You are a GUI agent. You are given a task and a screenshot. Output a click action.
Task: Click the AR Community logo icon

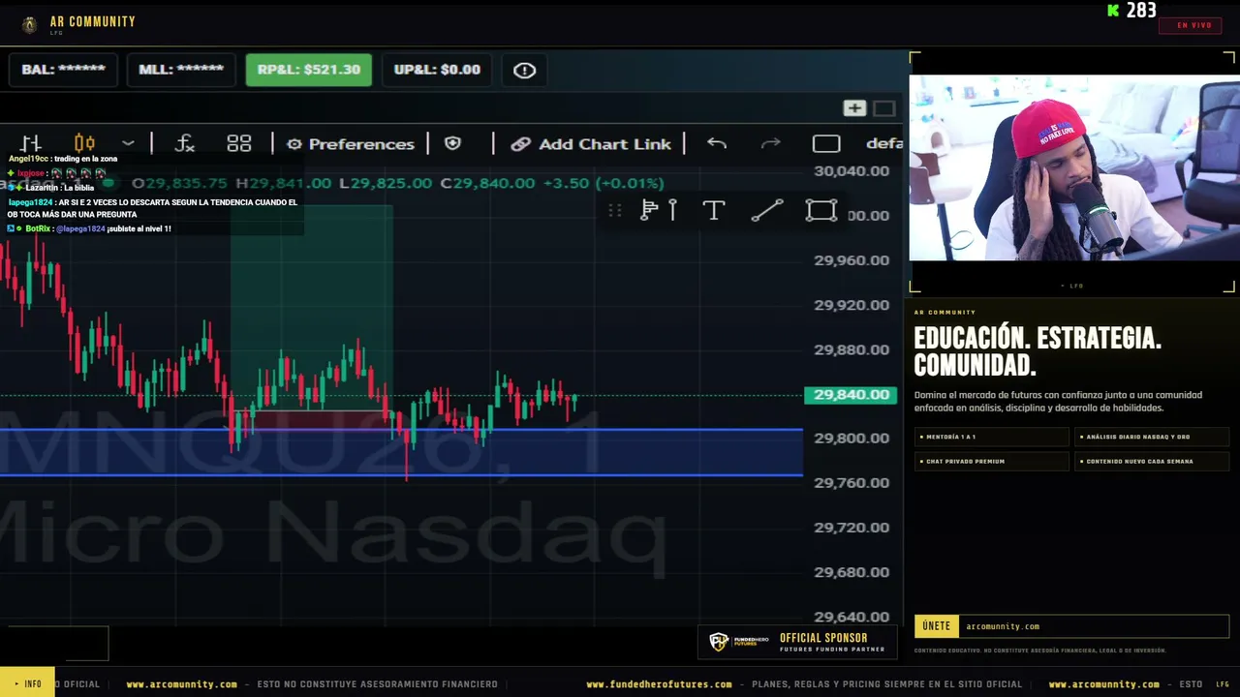coord(30,24)
